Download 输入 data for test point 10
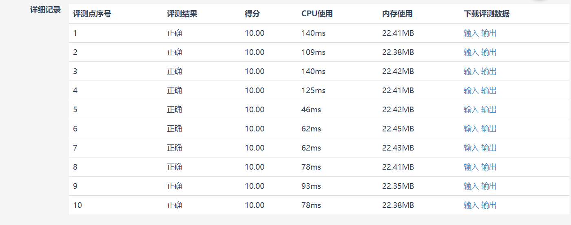This screenshot has width=571, height=225. pyautogui.click(x=471, y=205)
